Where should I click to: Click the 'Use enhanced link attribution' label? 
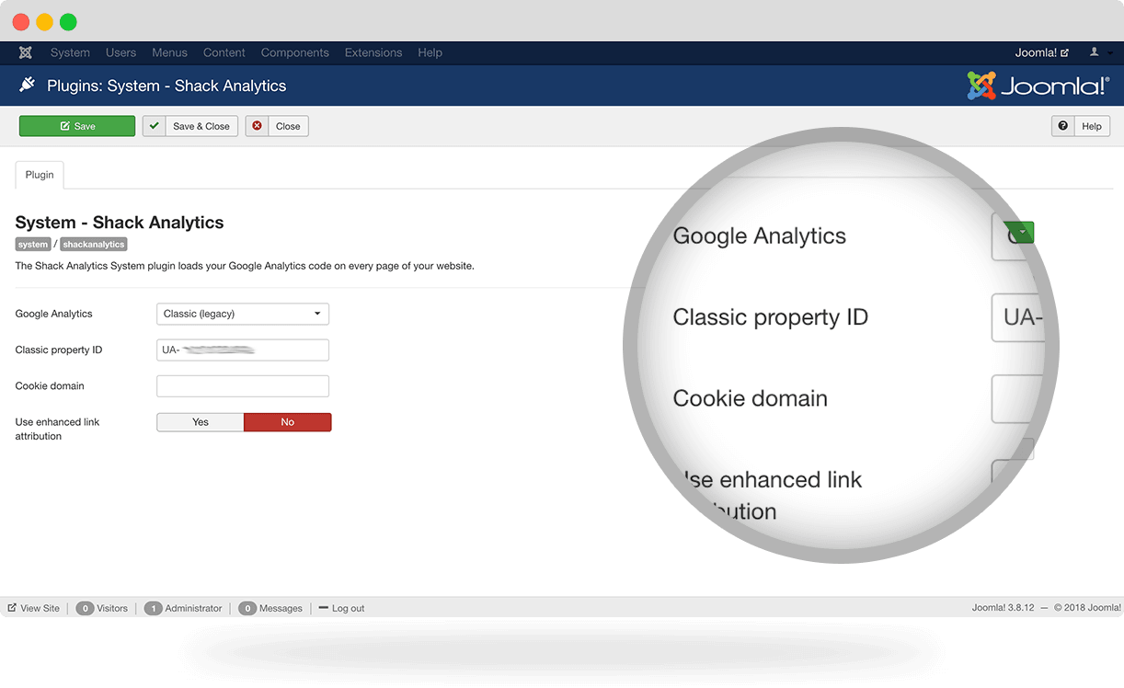58,429
